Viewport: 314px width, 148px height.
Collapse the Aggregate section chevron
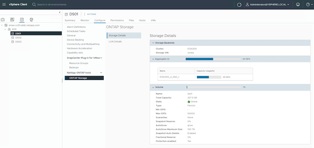153,59
